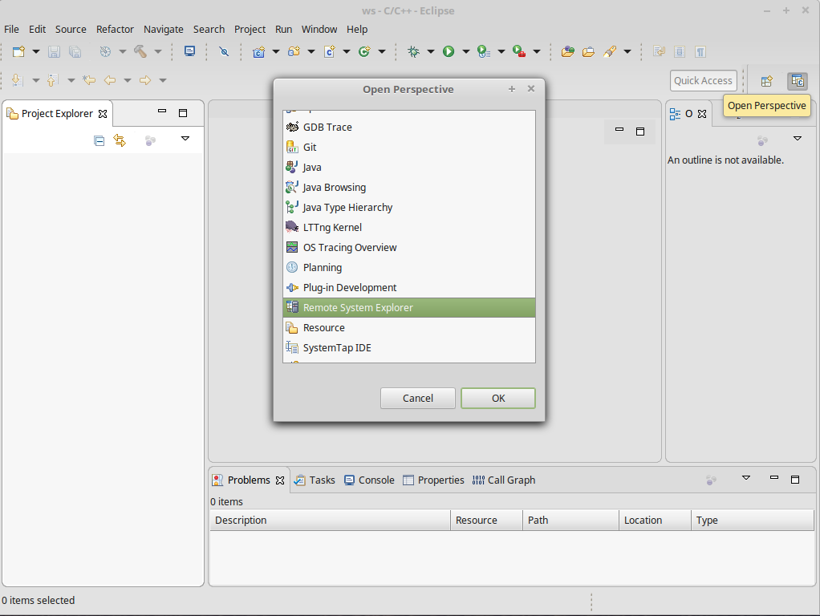
Task: Select the GDB Trace perspective
Action: [409, 127]
